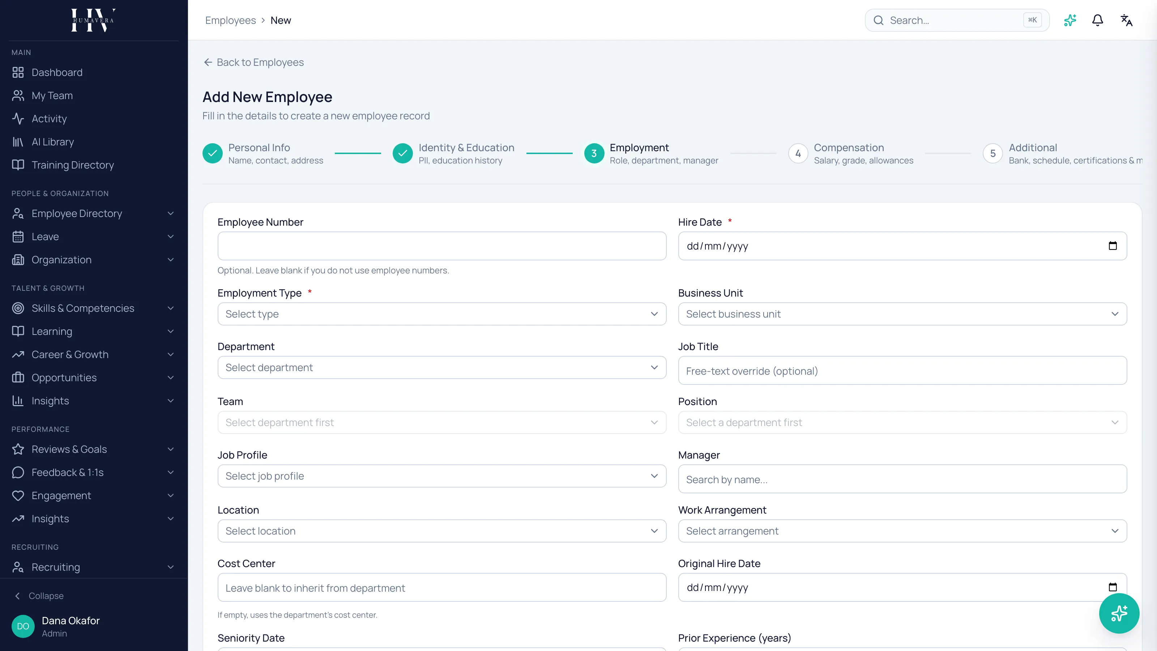Open AI Library page
This screenshot has width=1157, height=651.
click(x=93, y=142)
